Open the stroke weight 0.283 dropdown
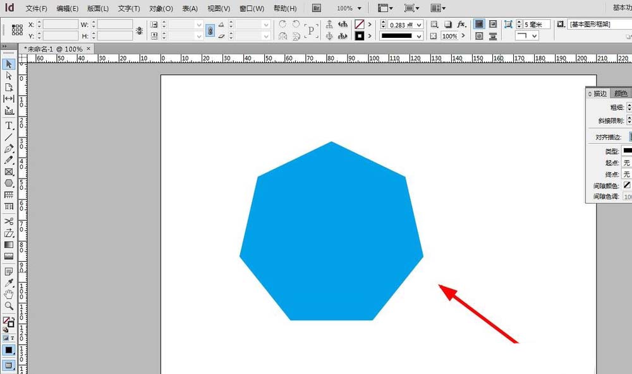632x374 pixels. pos(418,25)
